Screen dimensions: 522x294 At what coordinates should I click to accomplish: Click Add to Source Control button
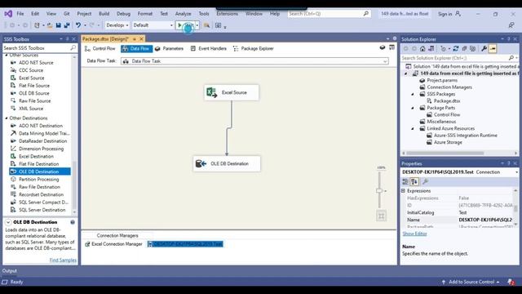[471, 282]
